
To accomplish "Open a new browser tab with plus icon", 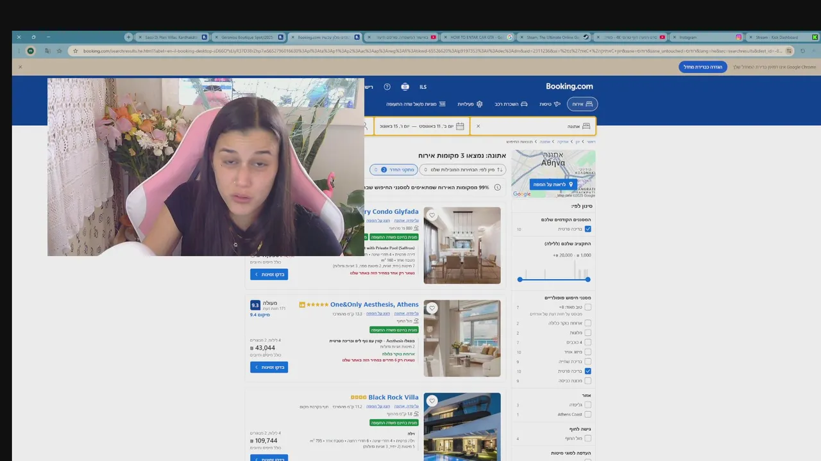I will coord(128,37).
